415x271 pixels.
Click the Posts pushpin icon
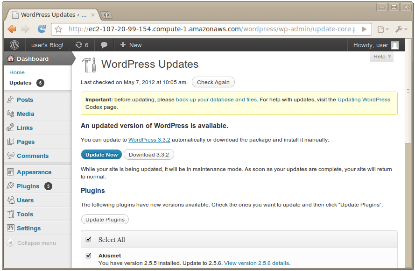(10, 100)
